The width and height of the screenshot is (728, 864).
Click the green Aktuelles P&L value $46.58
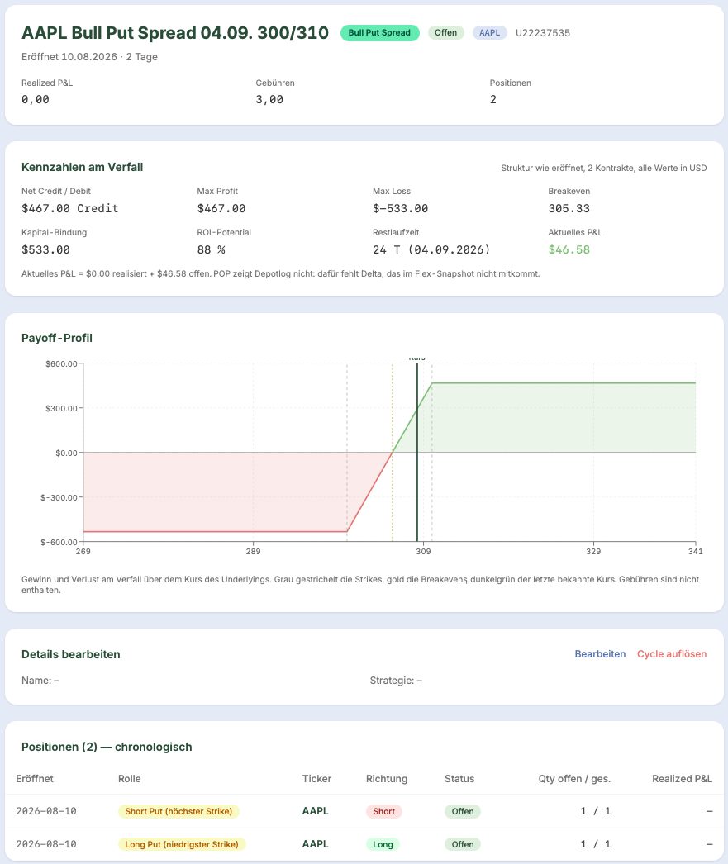[x=569, y=249]
